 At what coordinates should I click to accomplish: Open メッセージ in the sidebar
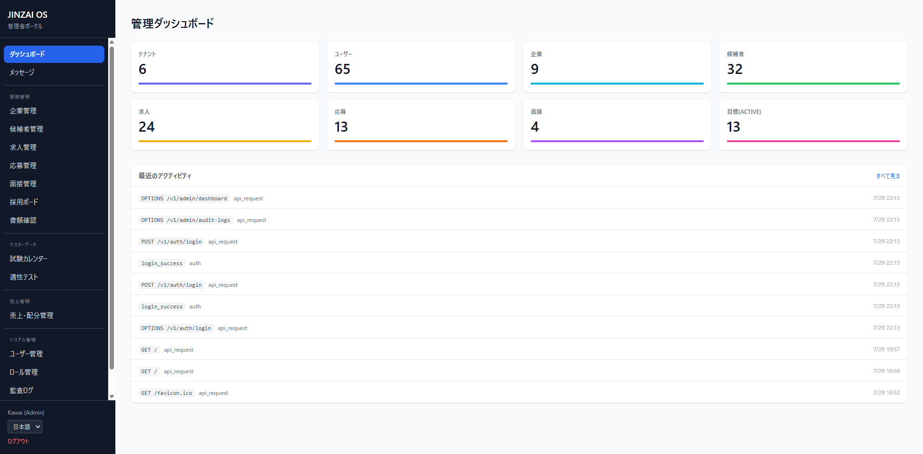tap(54, 73)
